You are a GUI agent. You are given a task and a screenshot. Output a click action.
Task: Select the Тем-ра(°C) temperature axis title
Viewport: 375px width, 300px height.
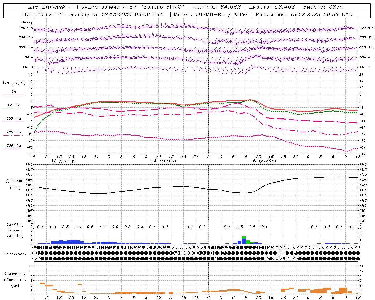tap(14, 83)
